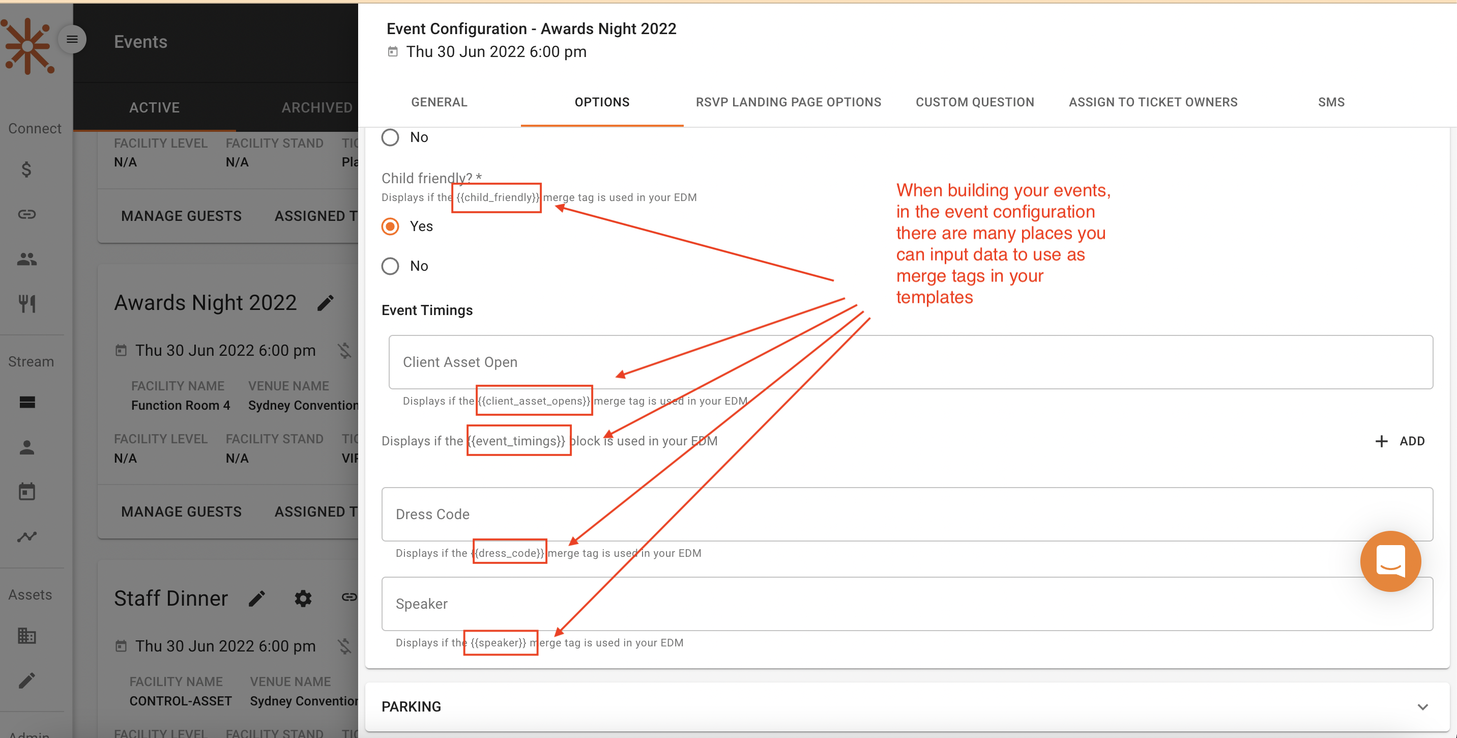This screenshot has width=1457, height=738.
Task: Open Staff Dinner settings gear icon
Action: point(303,598)
